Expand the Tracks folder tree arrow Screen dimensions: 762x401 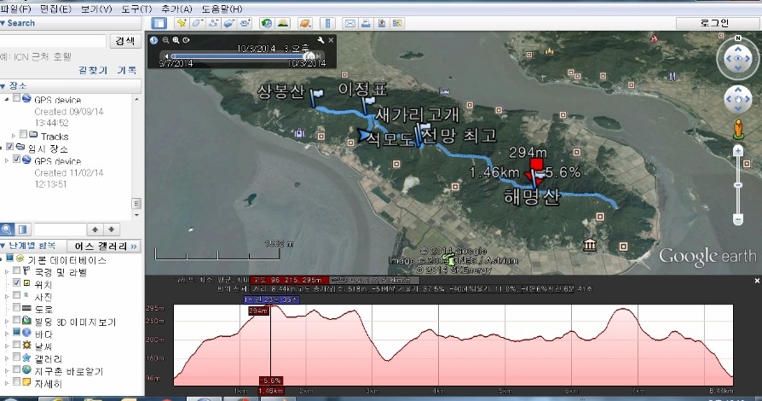point(14,136)
